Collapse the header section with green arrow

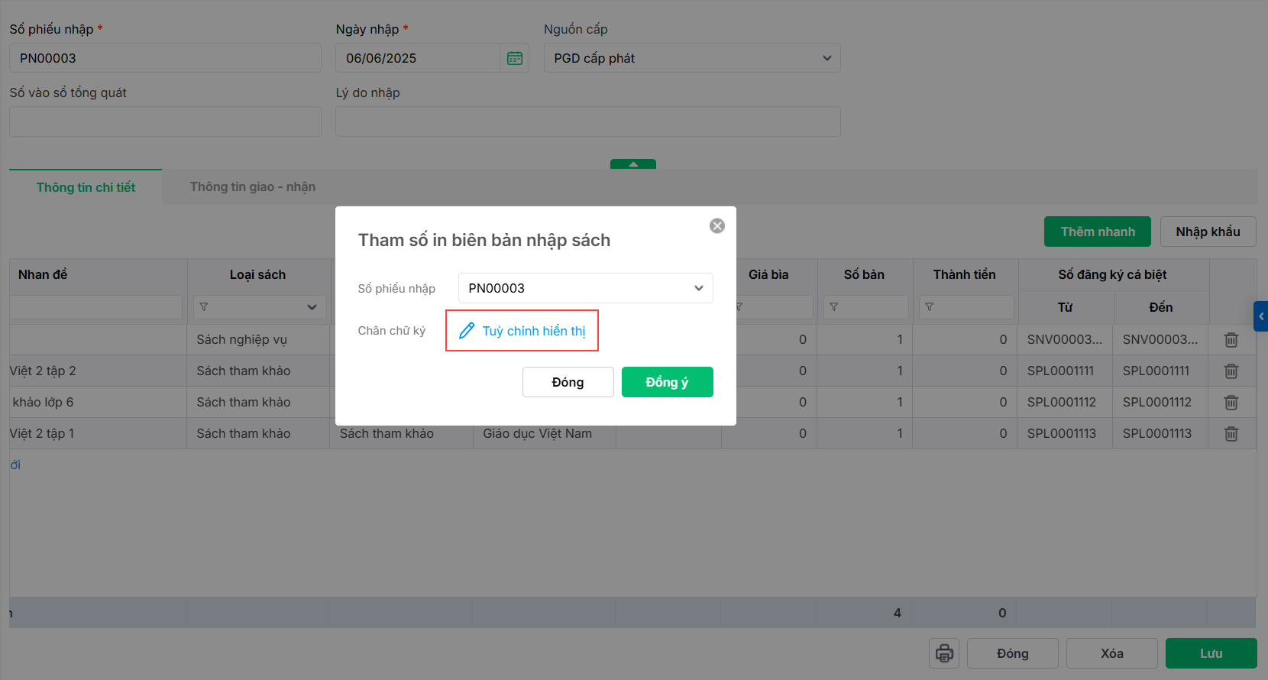click(x=632, y=164)
